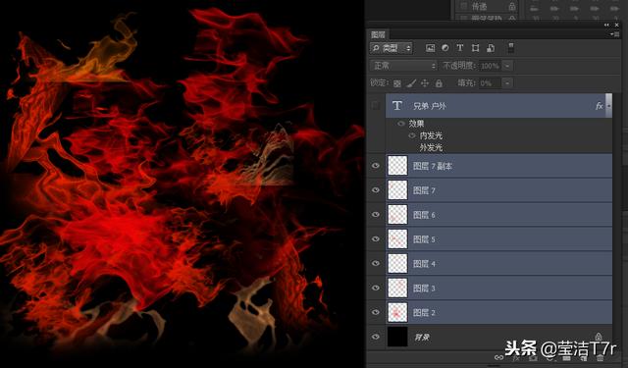Filter layers by pixel image icon
Screen dimensions: 628x368
coord(430,48)
